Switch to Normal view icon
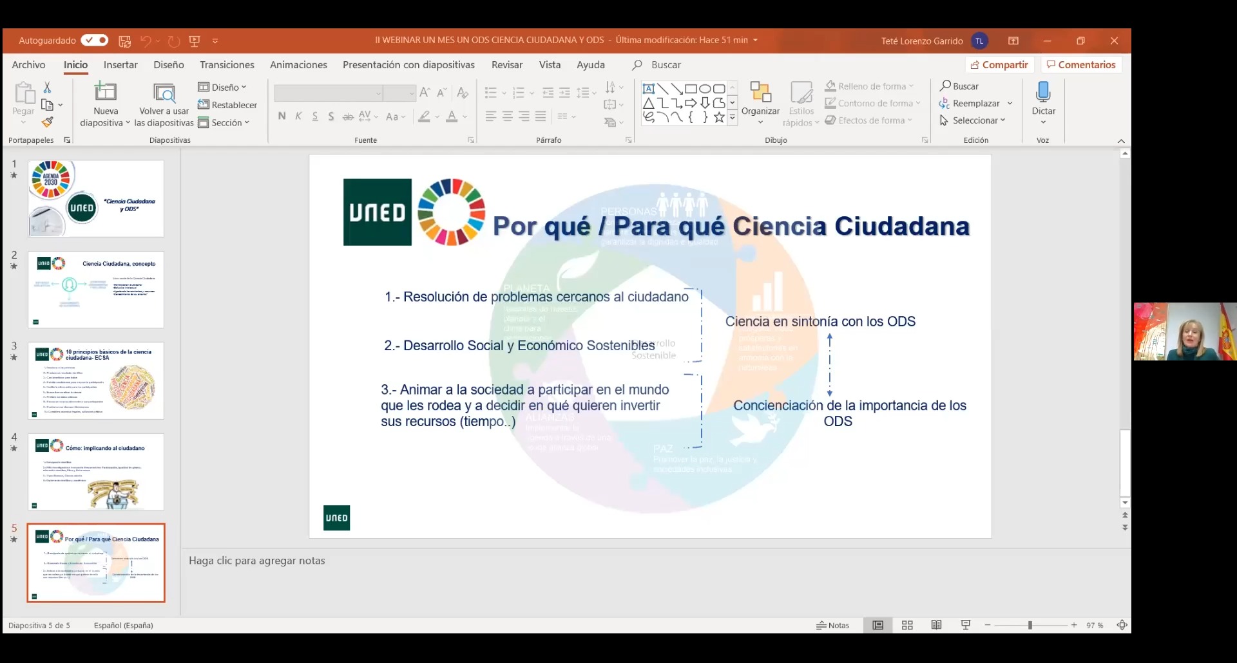Viewport: 1237px width, 663px height. [x=877, y=625]
